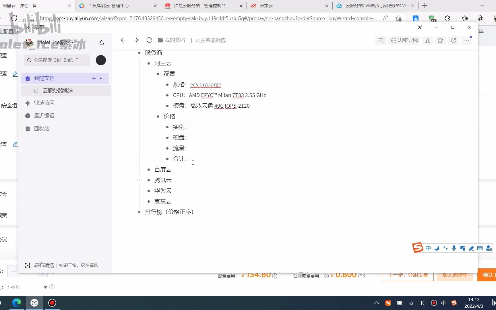
Task: Click the bullet of 配置 node
Action: 158,74
